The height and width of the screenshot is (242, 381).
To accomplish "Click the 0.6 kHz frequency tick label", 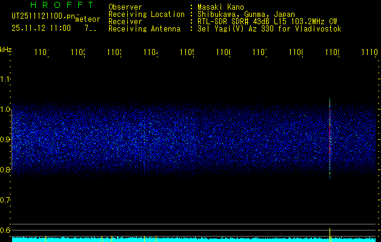I will (x=5, y=230).
